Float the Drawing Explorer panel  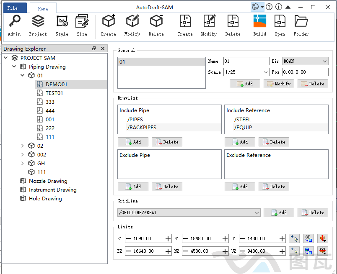click(x=94, y=49)
